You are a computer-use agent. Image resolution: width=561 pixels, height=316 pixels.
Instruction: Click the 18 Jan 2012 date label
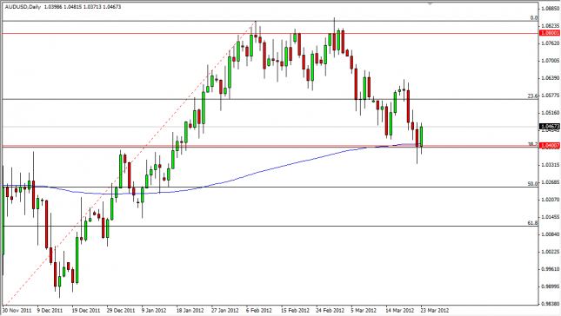[190, 310]
